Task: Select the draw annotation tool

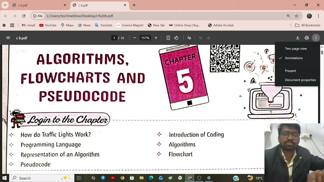Action: point(189,38)
